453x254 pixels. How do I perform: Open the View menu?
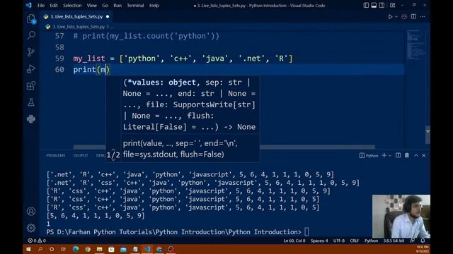point(92,6)
